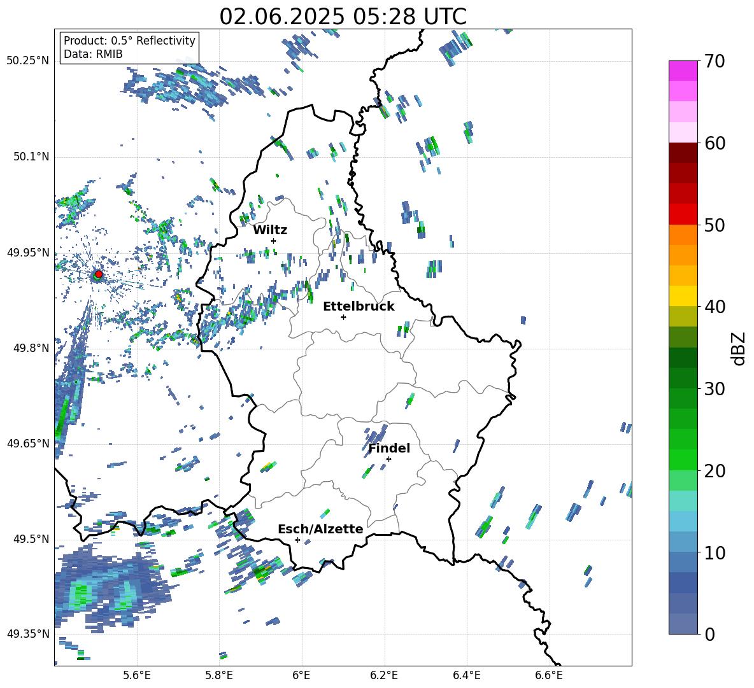This screenshot has height=688, width=754.
Task: Click the cross marker below Wiltz
Action: click(274, 241)
